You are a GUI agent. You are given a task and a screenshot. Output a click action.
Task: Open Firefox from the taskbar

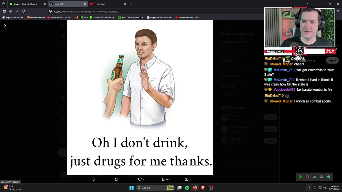coord(195,188)
